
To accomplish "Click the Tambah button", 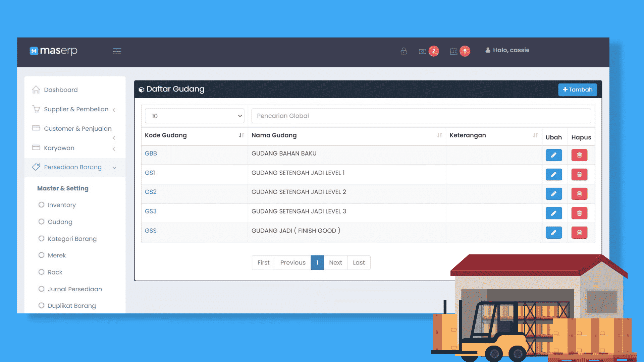I will click(x=577, y=90).
